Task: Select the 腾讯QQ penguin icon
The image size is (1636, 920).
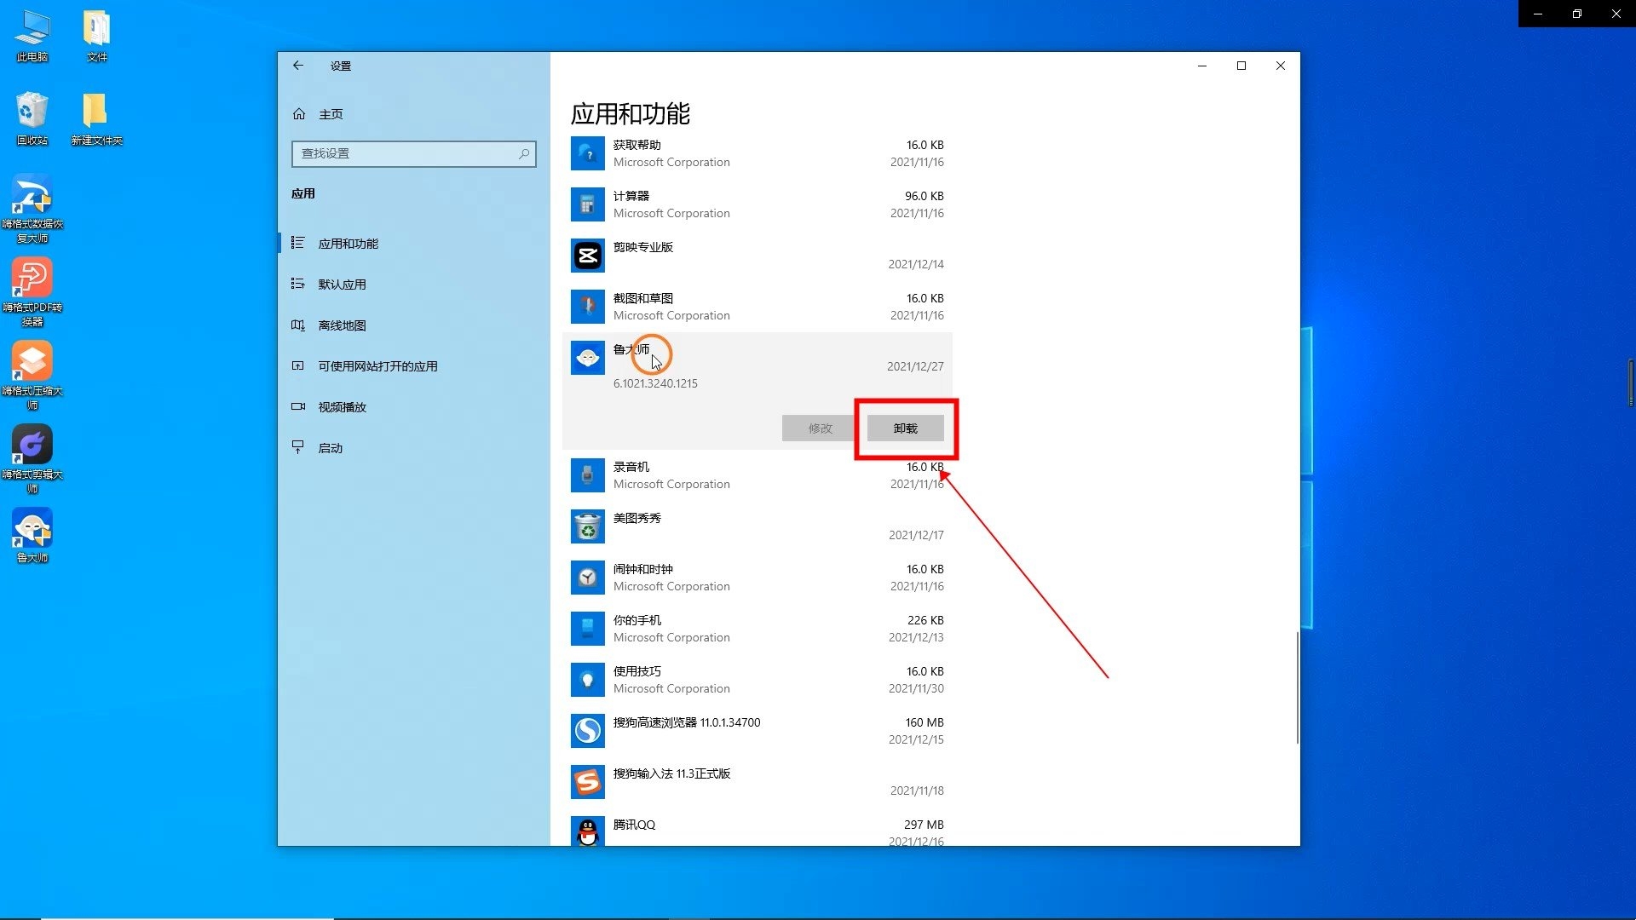Action: [587, 831]
